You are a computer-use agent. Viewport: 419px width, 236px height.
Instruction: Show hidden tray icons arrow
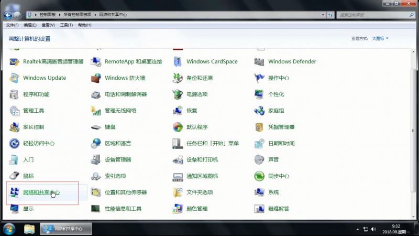(358, 229)
